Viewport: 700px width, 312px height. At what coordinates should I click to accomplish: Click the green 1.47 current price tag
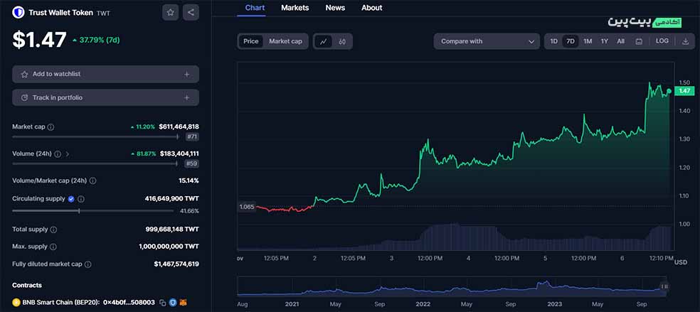tap(684, 91)
